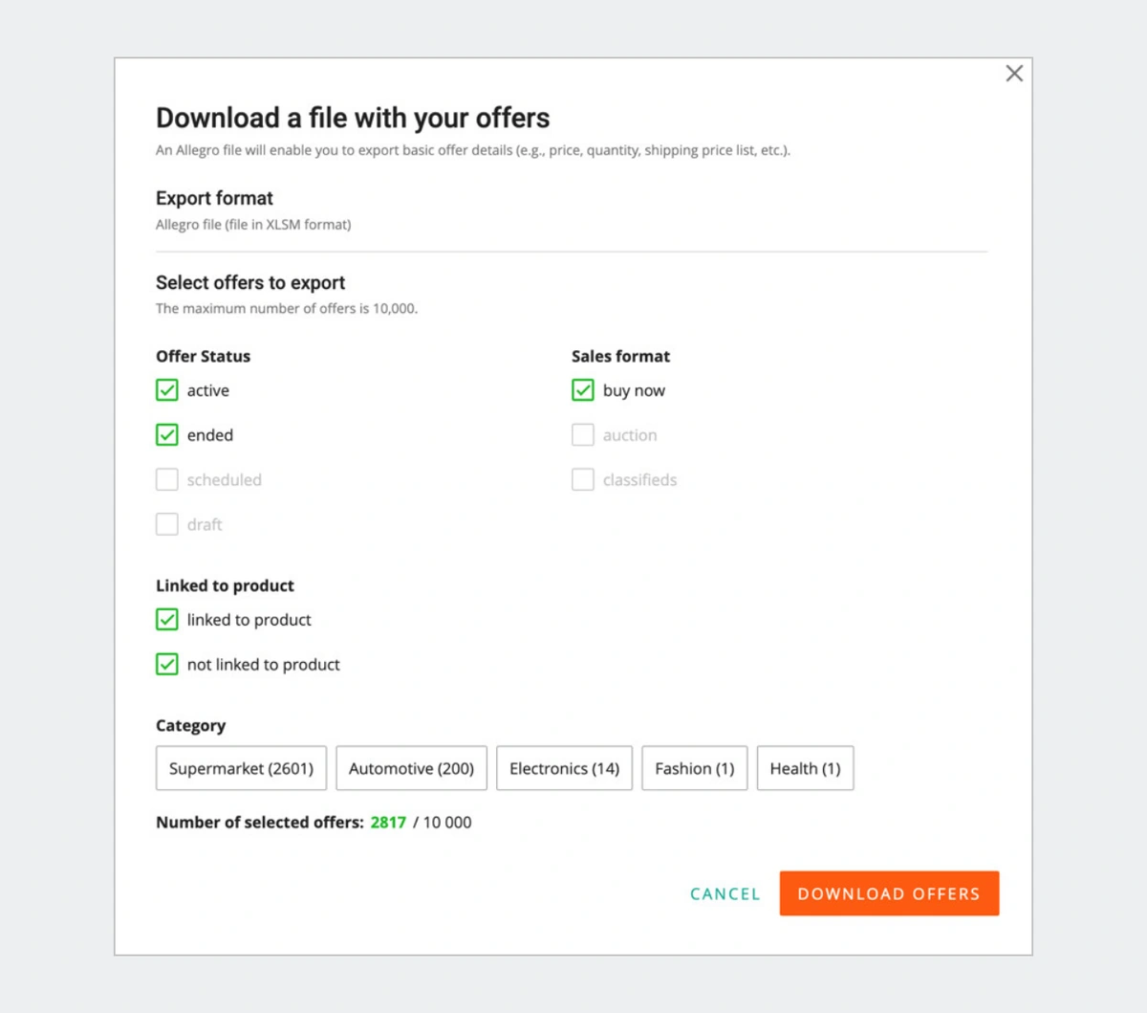
Task: Select the classifieds sales format checkbox
Action: pyautogui.click(x=583, y=479)
